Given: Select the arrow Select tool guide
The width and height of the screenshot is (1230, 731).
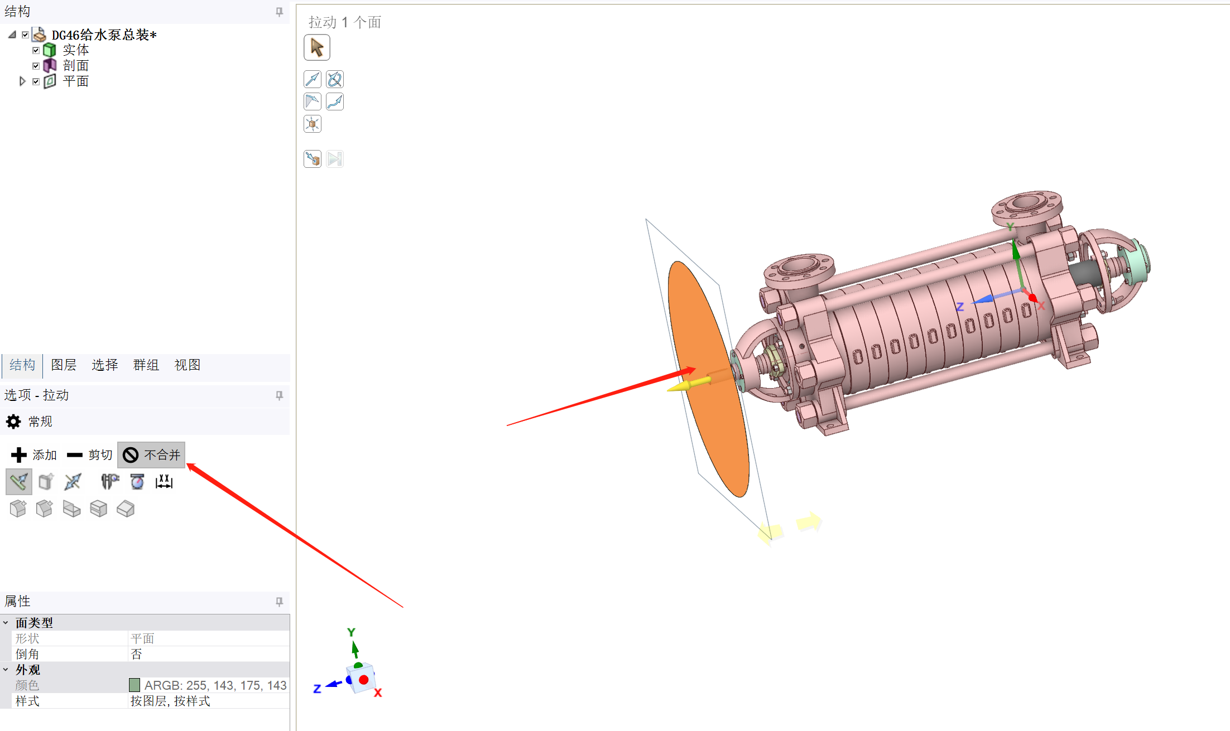Looking at the screenshot, I should [x=316, y=47].
